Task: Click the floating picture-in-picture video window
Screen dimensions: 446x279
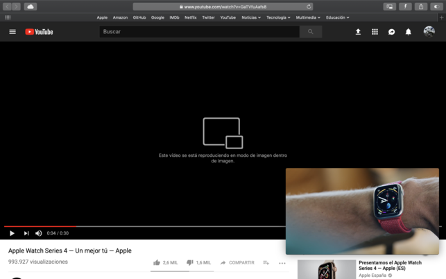Action: click(362, 211)
